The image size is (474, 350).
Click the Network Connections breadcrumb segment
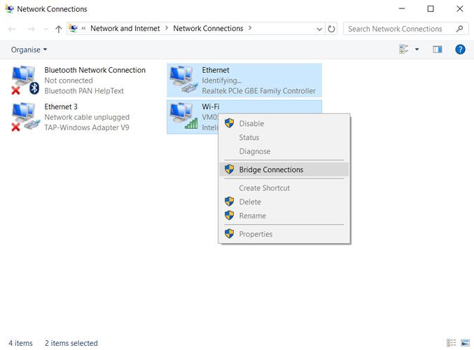(x=208, y=29)
